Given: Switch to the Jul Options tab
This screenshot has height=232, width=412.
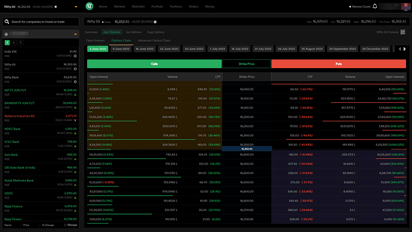Looking at the screenshot, I should click(134, 32).
